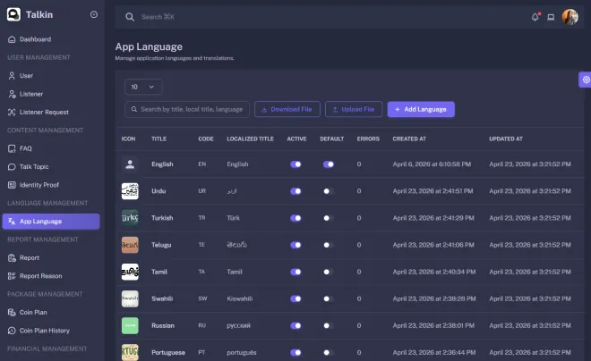Click the Coin Plan History clock icon
Image resolution: width=591 pixels, height=361 pixels.
pyautogui.click(x=12, y=331)
